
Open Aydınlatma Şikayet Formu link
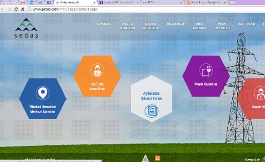tap(151, 96)
